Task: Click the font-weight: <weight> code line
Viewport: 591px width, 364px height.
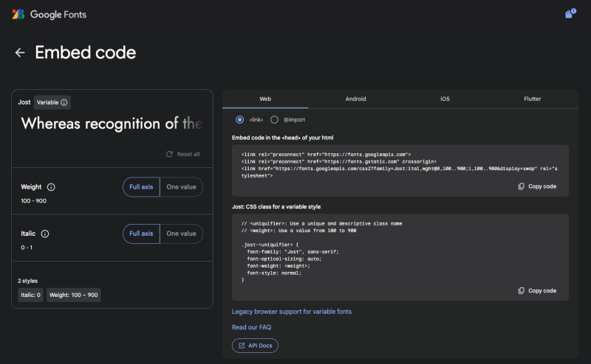Action: (x=279, y=266)
